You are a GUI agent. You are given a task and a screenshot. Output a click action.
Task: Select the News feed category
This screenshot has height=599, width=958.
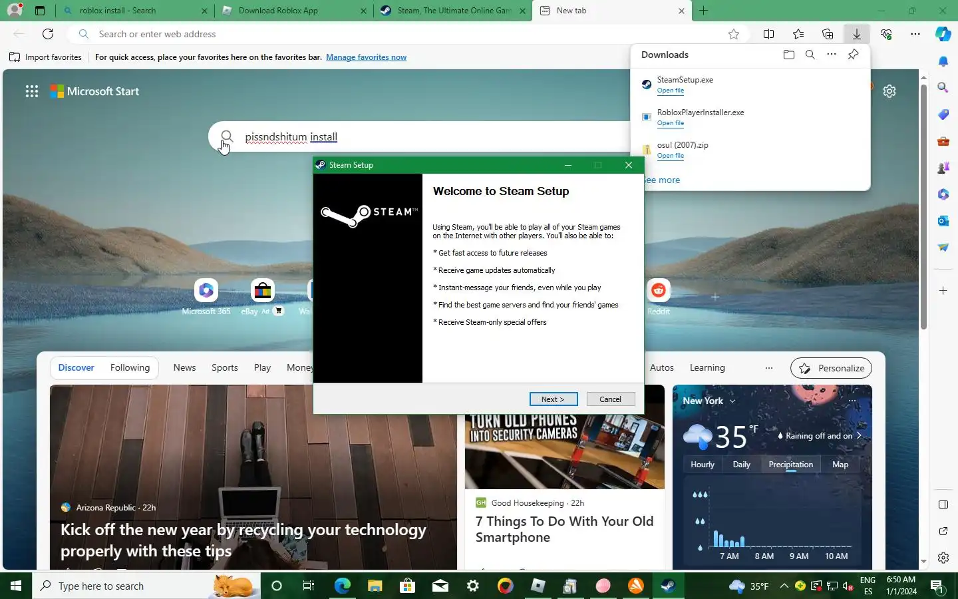[x=184, y=368]
